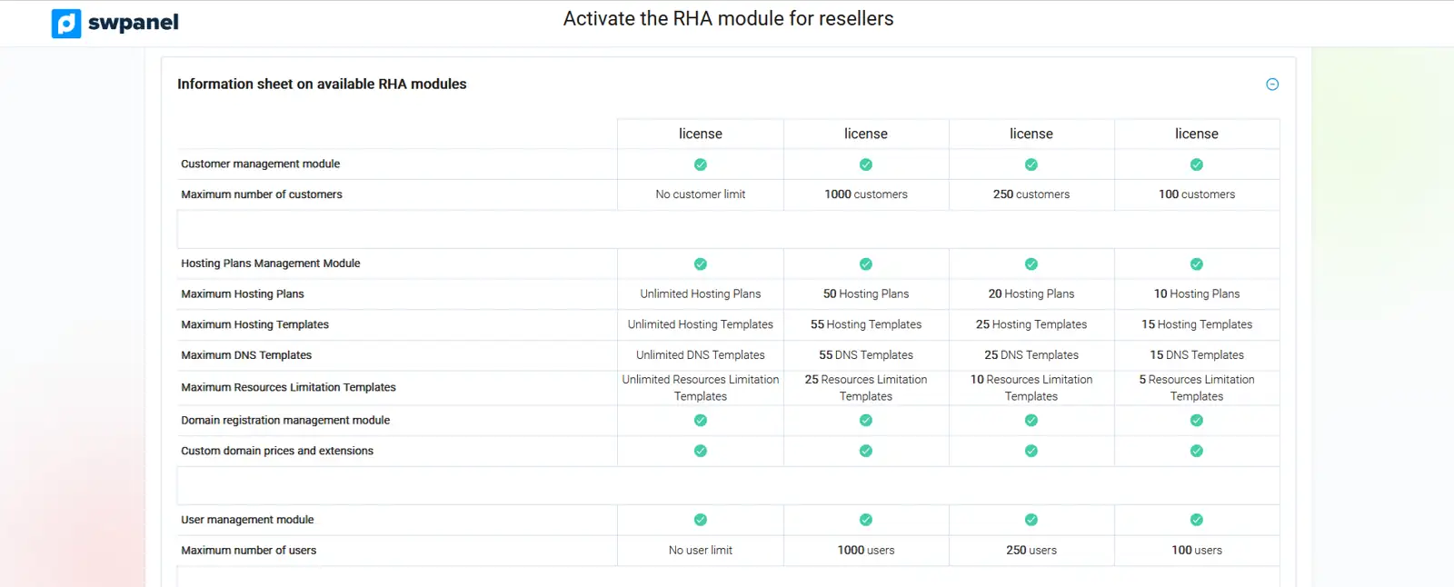
Task: Click the 'Information sheet on available RHA modules' heading
Action: (x=322, y=84)
